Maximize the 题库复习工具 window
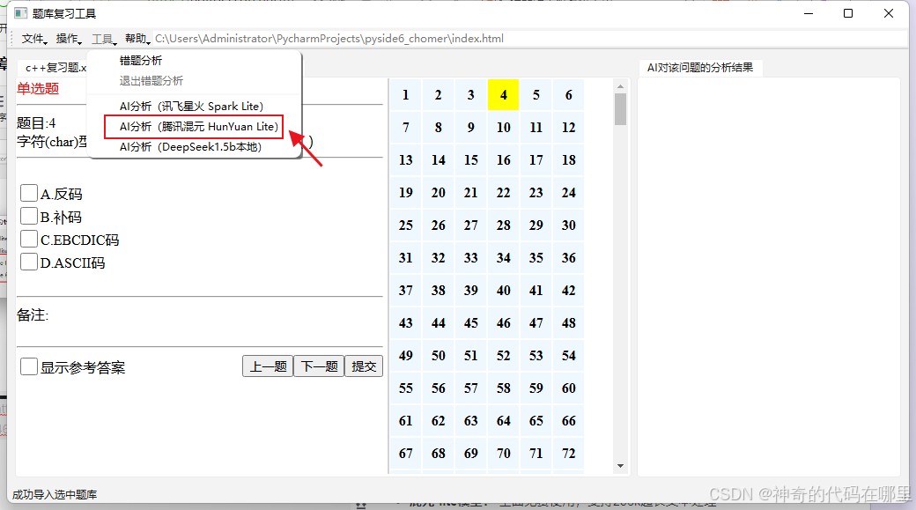This screenshot has height=510, width=916. (x=848, y=13)
